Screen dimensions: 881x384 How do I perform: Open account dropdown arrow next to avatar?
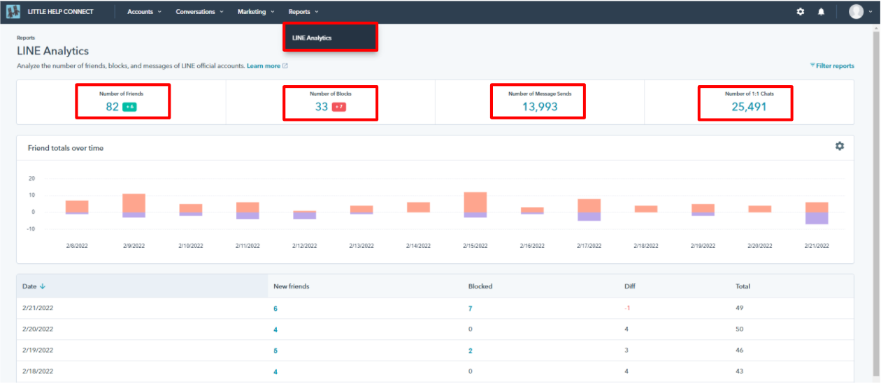click(x=871, y=12)
